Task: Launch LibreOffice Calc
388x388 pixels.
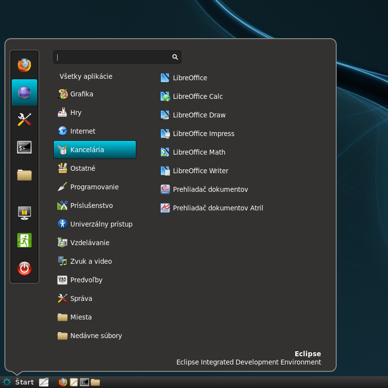Action: click(192, 96)
